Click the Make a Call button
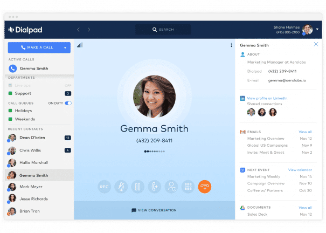The width and height of the screenshot is (326, 233). click(x=39, y=47)
